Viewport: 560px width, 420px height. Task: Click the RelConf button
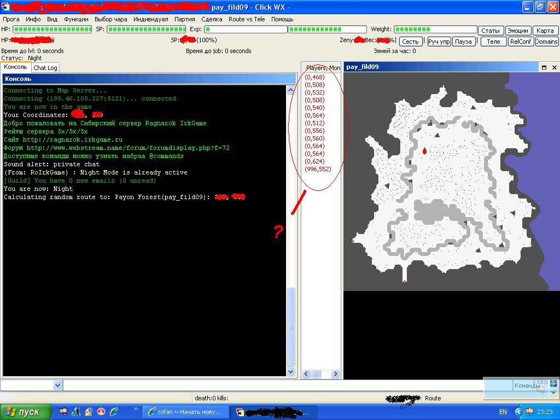point(521,42)
